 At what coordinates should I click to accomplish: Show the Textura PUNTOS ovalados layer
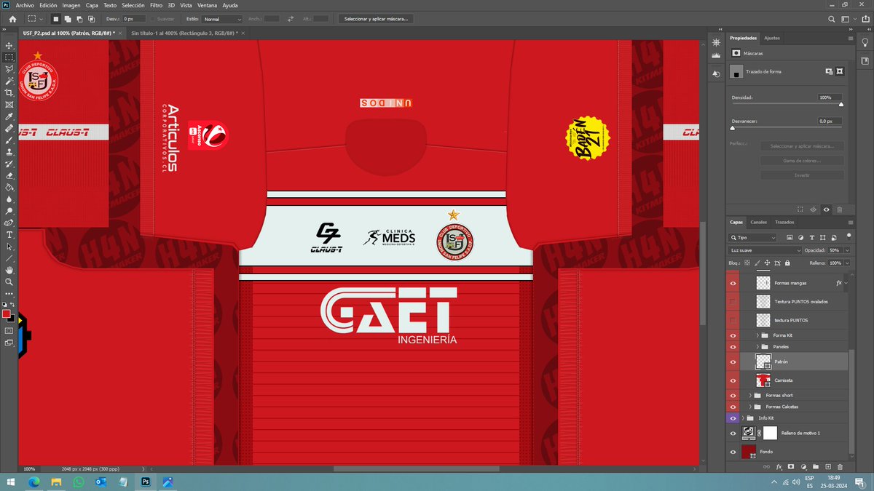(733, 301)
